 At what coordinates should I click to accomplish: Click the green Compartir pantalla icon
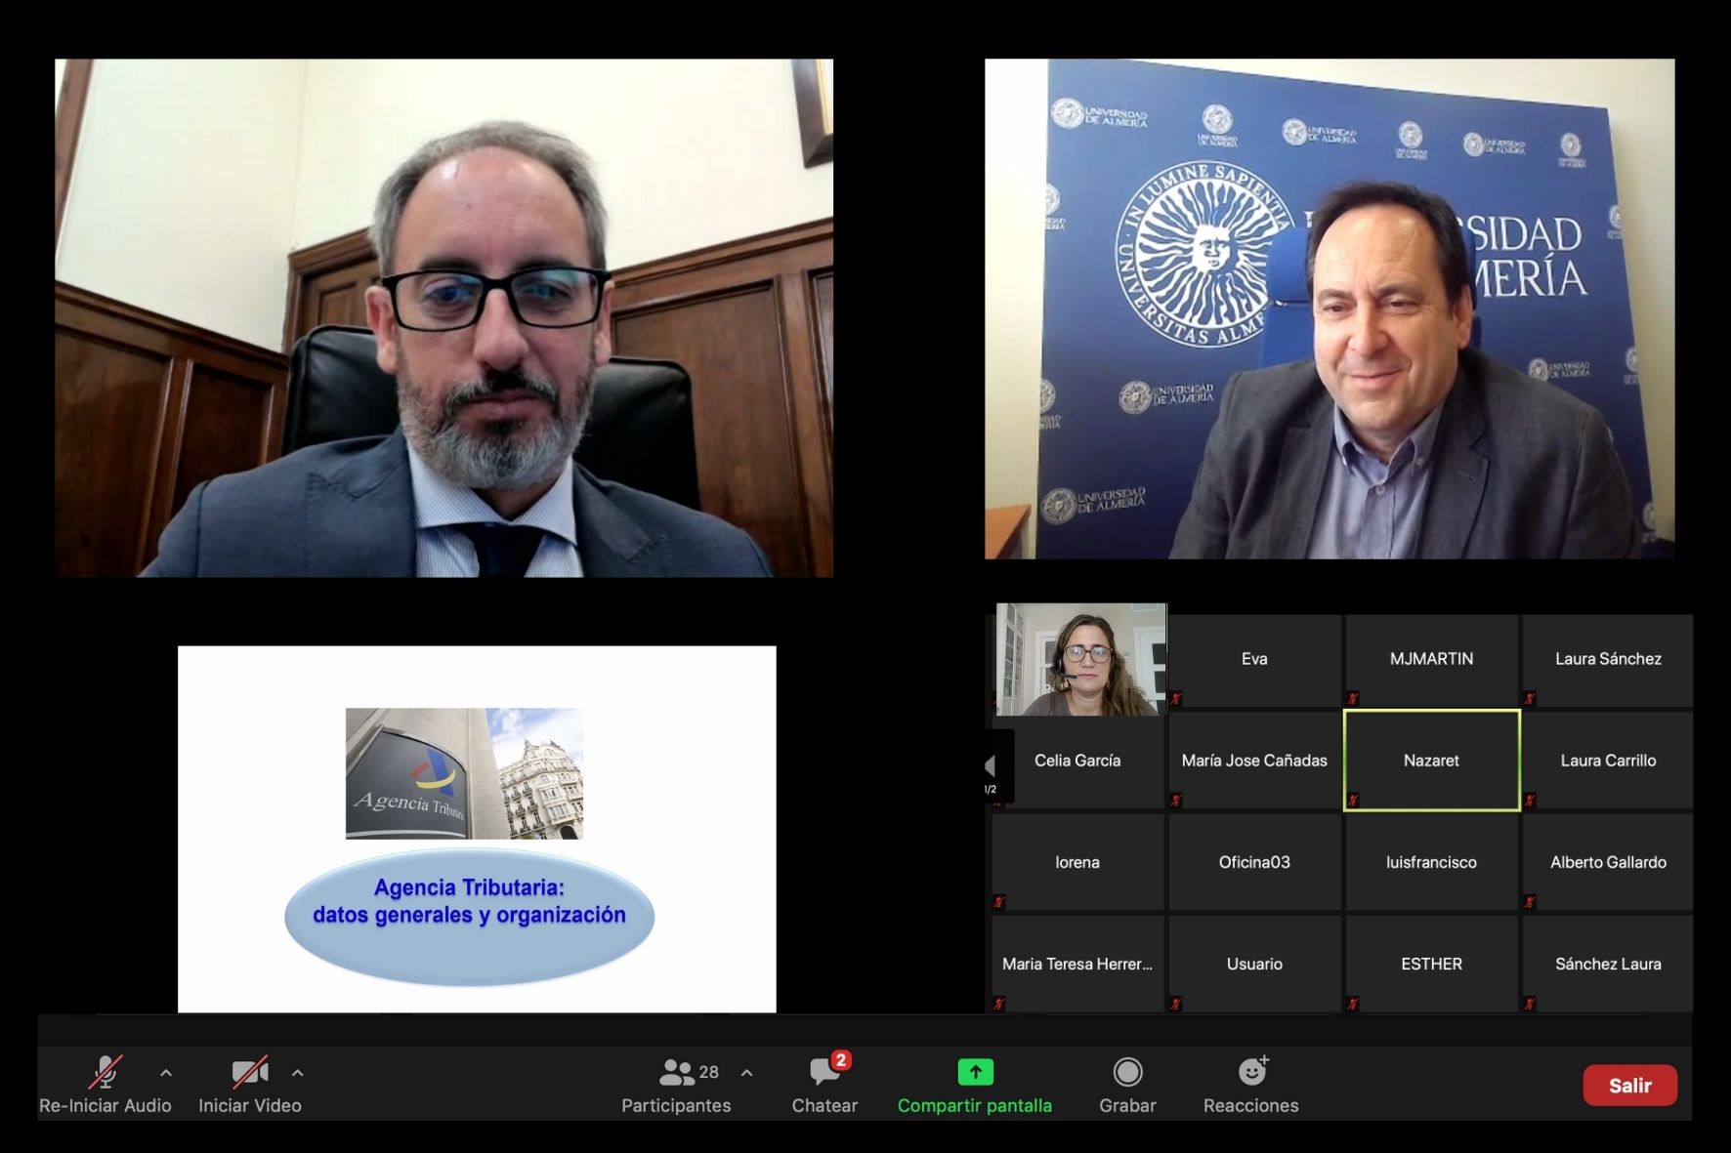click(x=975, y=1072)
